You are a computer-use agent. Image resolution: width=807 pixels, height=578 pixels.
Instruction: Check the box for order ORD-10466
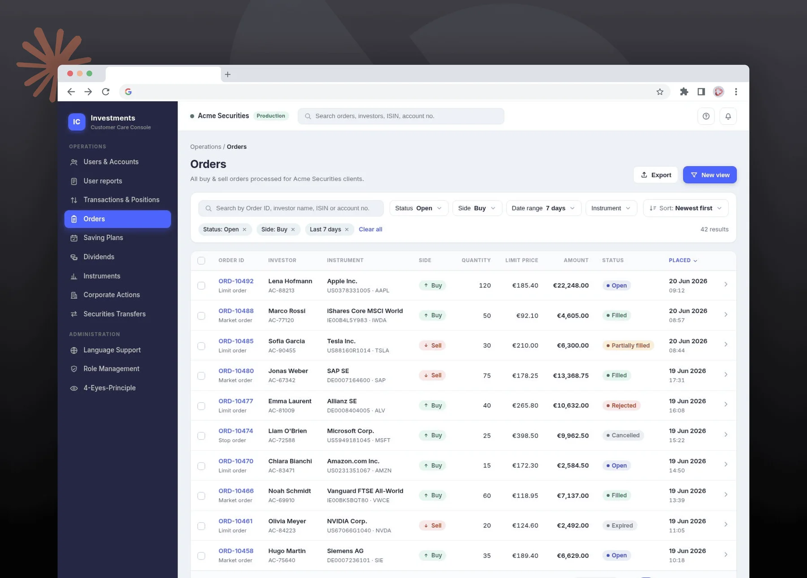(201, 496)
